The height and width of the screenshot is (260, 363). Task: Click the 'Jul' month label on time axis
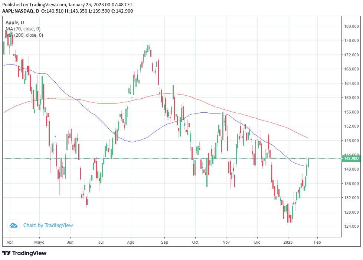click(x=101, y=242)
